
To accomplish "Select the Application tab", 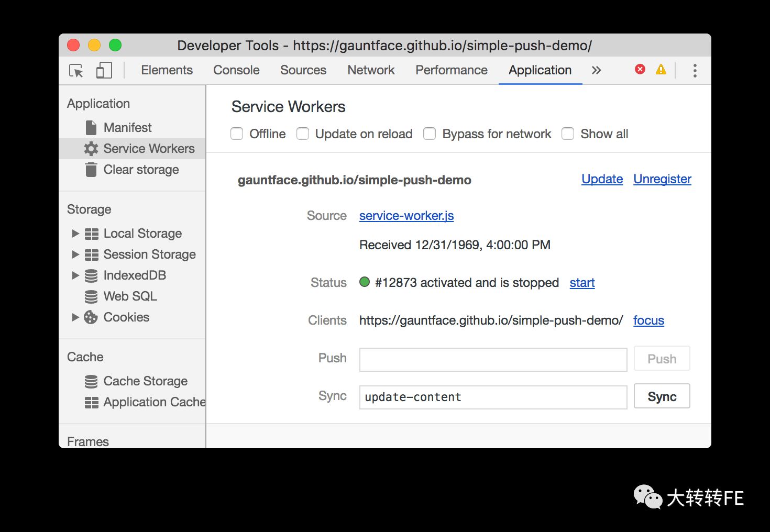I will click(540, 70).
